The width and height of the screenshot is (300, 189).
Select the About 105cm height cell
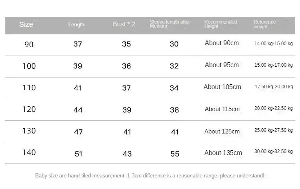pyautogui.click(x=222, y=87)
